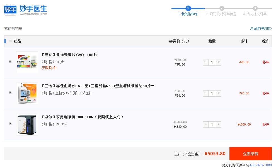Click the 1. 我的购物车 step label

(188, 14)
